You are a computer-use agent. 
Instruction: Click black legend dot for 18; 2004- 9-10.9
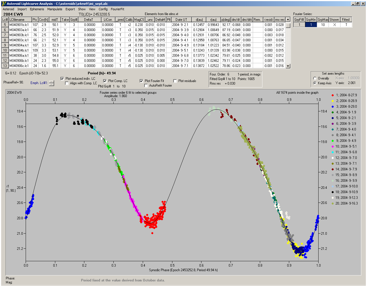333,192
